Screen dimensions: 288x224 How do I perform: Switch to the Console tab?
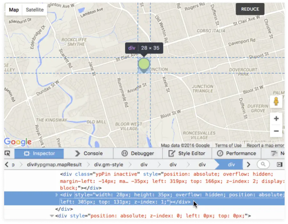point(89,153)
